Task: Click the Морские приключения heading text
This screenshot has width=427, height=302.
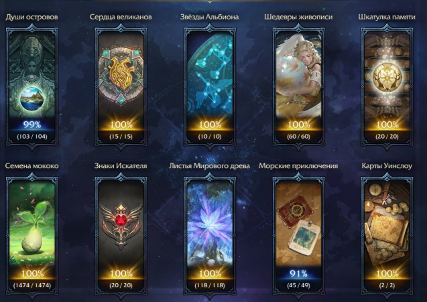Action: 298,165
